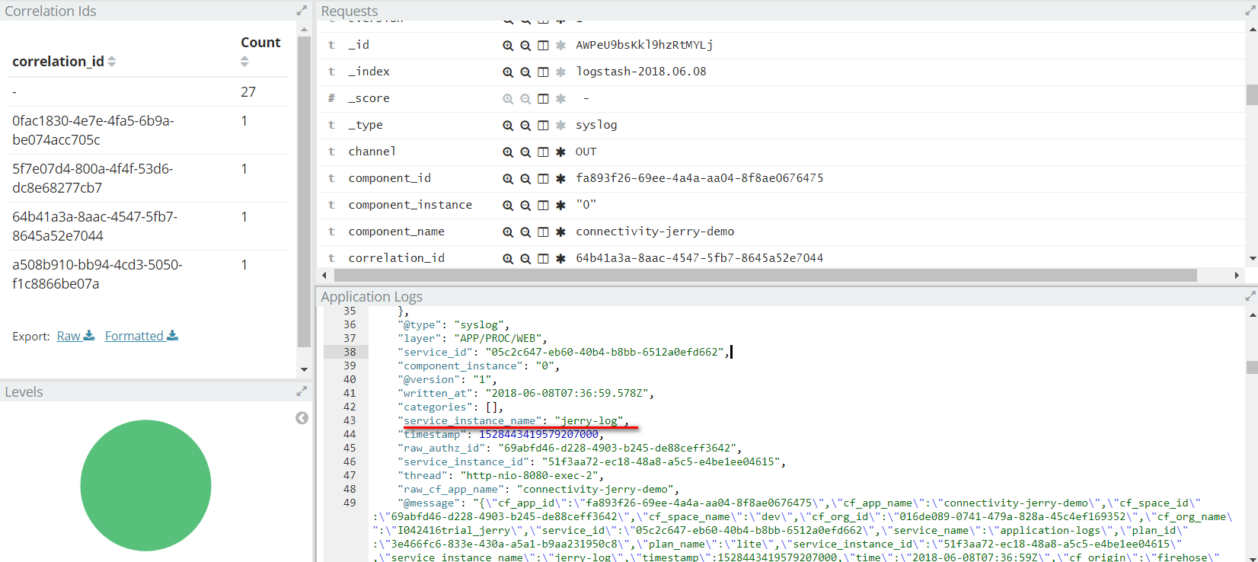Image resolution: width=1258 pixels, height=562 pixels.
Task: Expand the Requests panel fullscreen
Action: pos(1250,11)
